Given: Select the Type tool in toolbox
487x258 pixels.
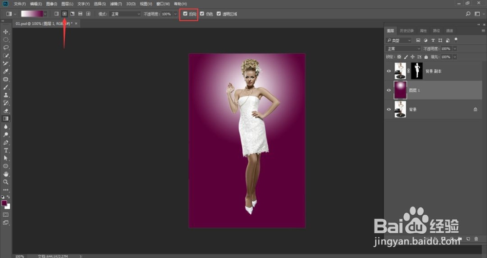Looking at the screenshot, I should click(6, 150).
